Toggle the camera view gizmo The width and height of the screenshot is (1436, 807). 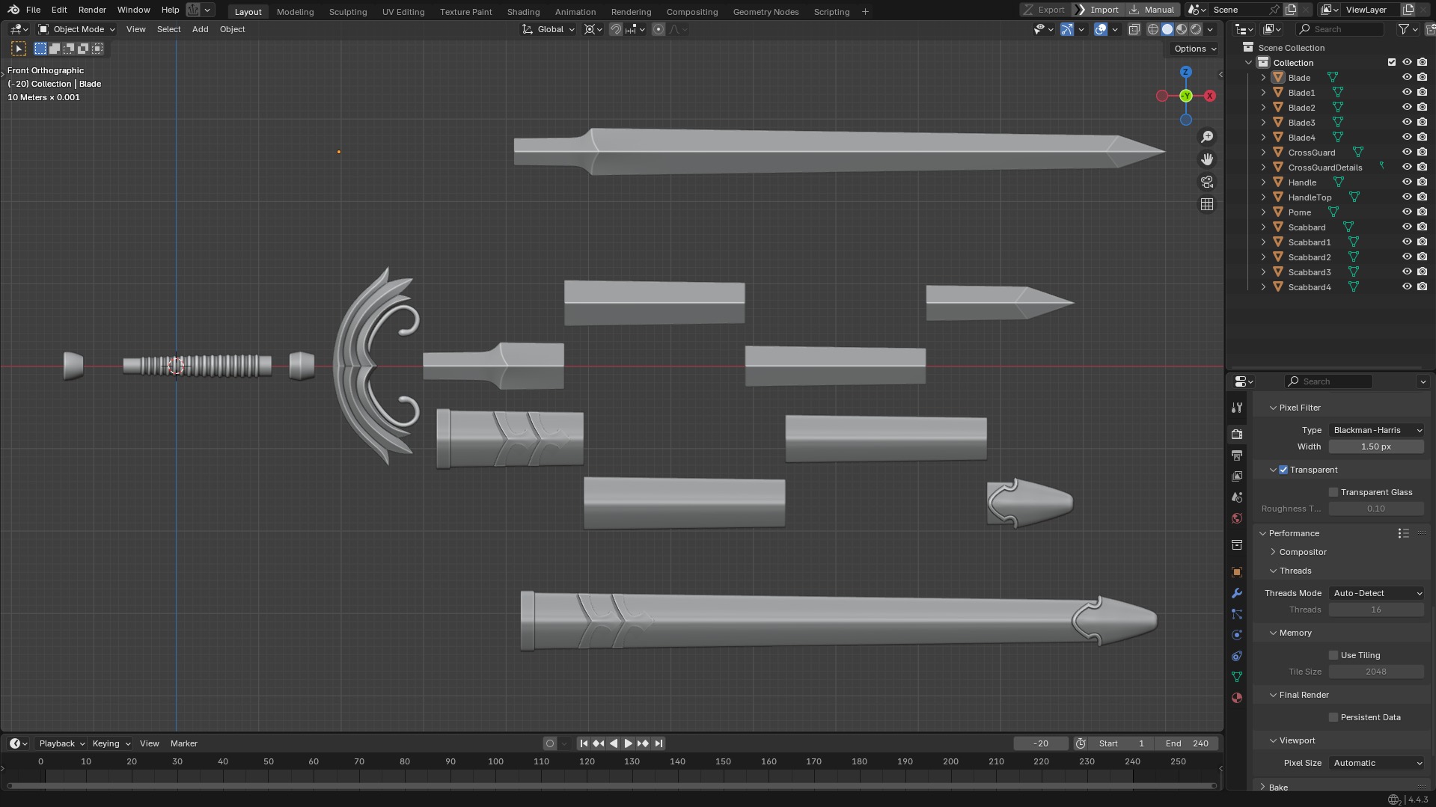[1207, 182]
